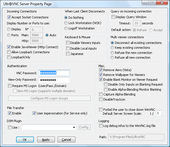
Task: Select Keep existing connections option
Action: tap(112, 48)
